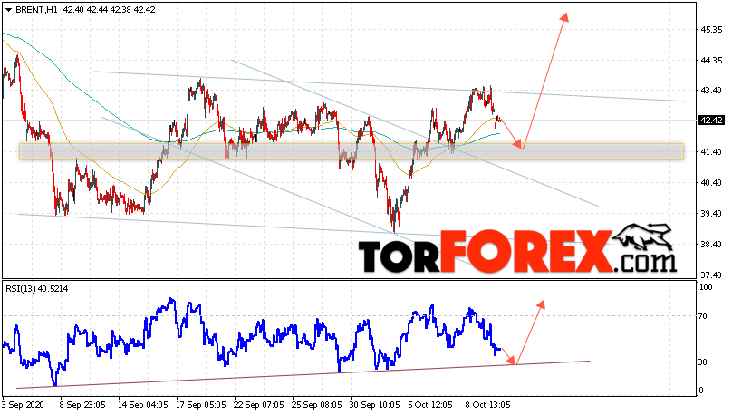The height and width of the screenshot is (415, 732).
Task: Click the 37.40 price axis label
Action: (x=711, y=275)
